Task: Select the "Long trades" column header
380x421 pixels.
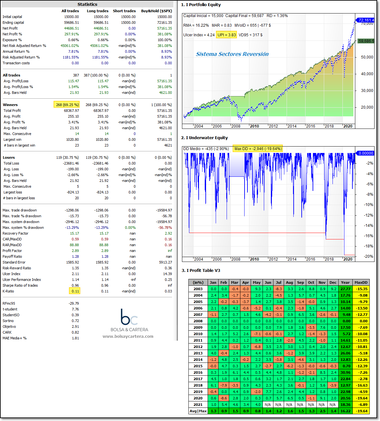Action: [98, 11]
